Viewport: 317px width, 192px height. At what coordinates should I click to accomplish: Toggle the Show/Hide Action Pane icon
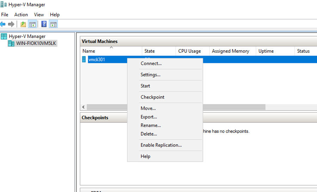[54, 24]
